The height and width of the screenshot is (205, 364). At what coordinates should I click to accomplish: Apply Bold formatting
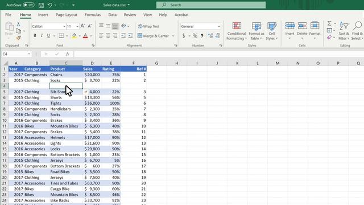pyautogui.click(x=35, y=35)
